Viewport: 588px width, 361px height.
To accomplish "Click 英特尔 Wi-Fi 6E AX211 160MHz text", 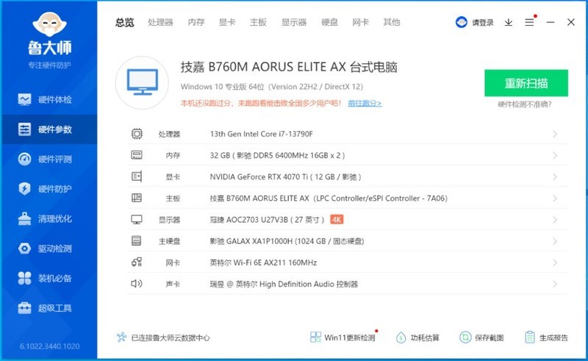I will [x=263, y=262].
